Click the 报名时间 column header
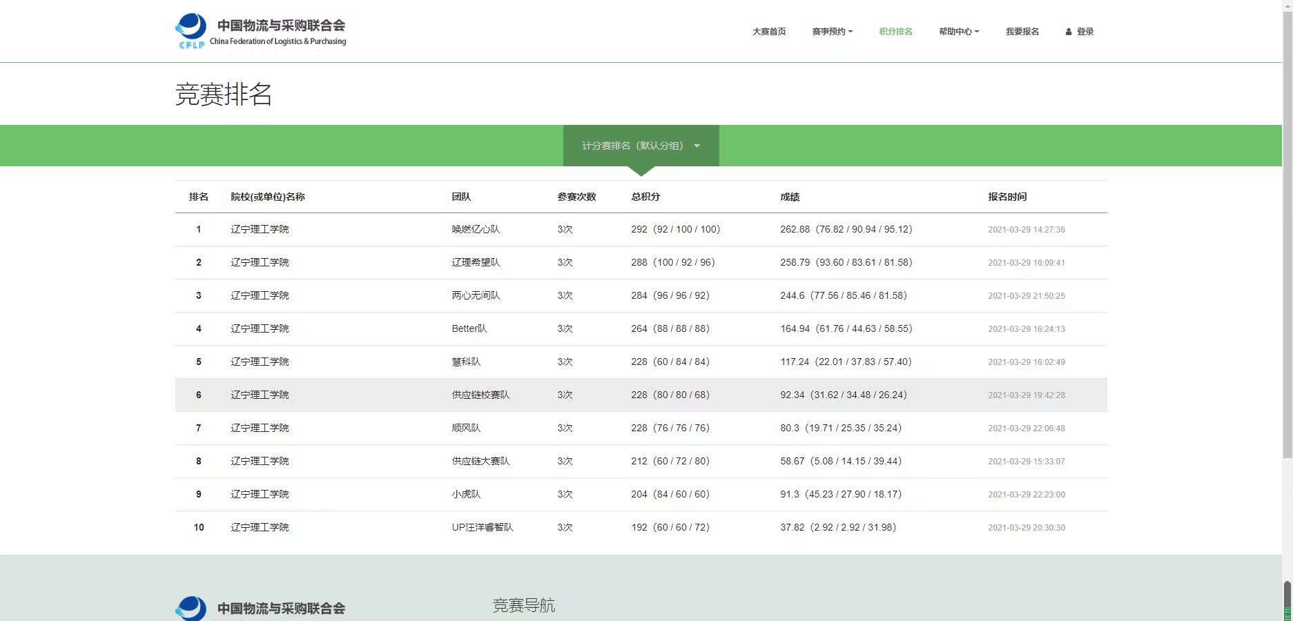Image resolution: width=1293 pixels, height=621 pixels. click(1007, 197)
